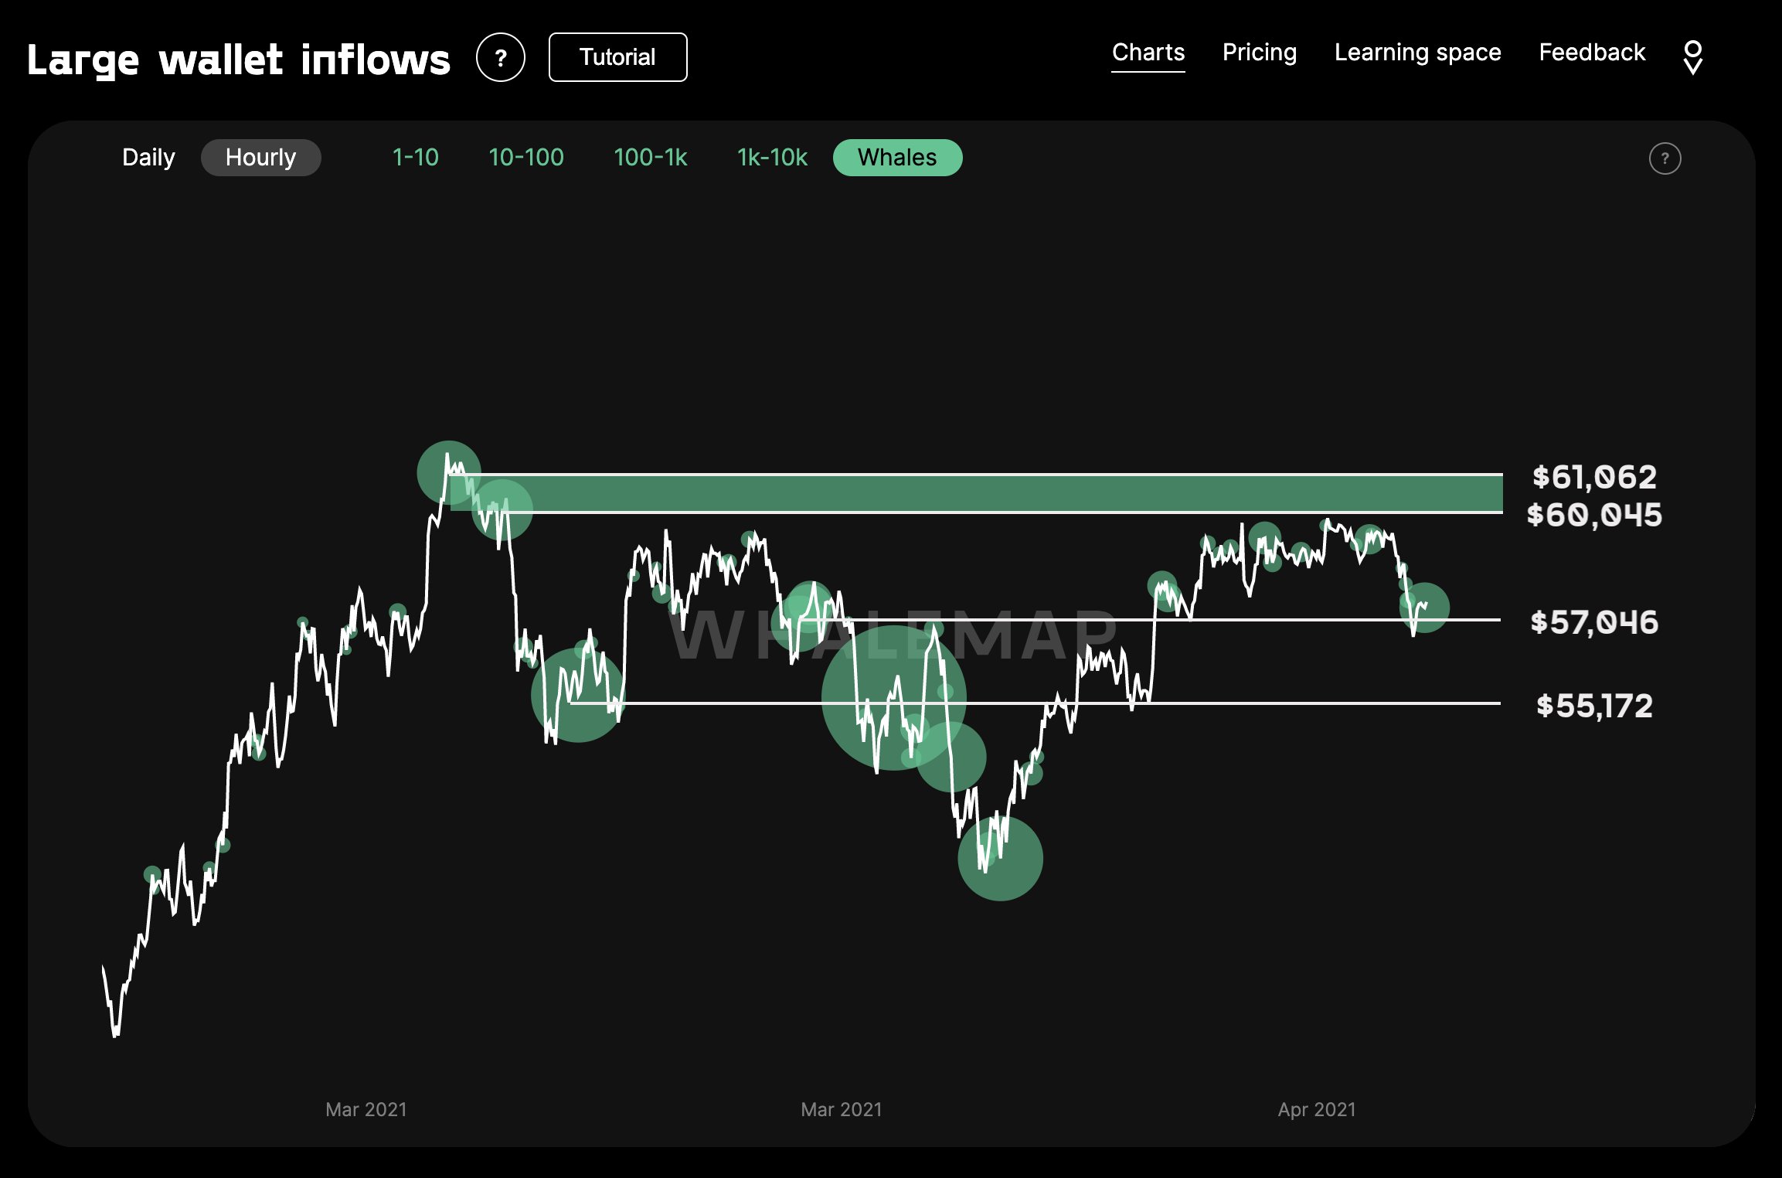Choose the 1k-10k wallet range

pyautogui.click(x=772, y=158)
